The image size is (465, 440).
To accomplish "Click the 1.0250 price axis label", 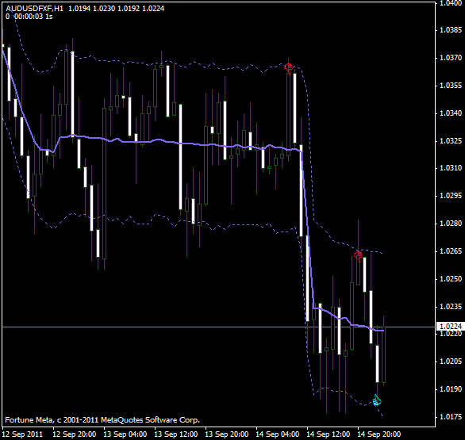I will 451,279.
